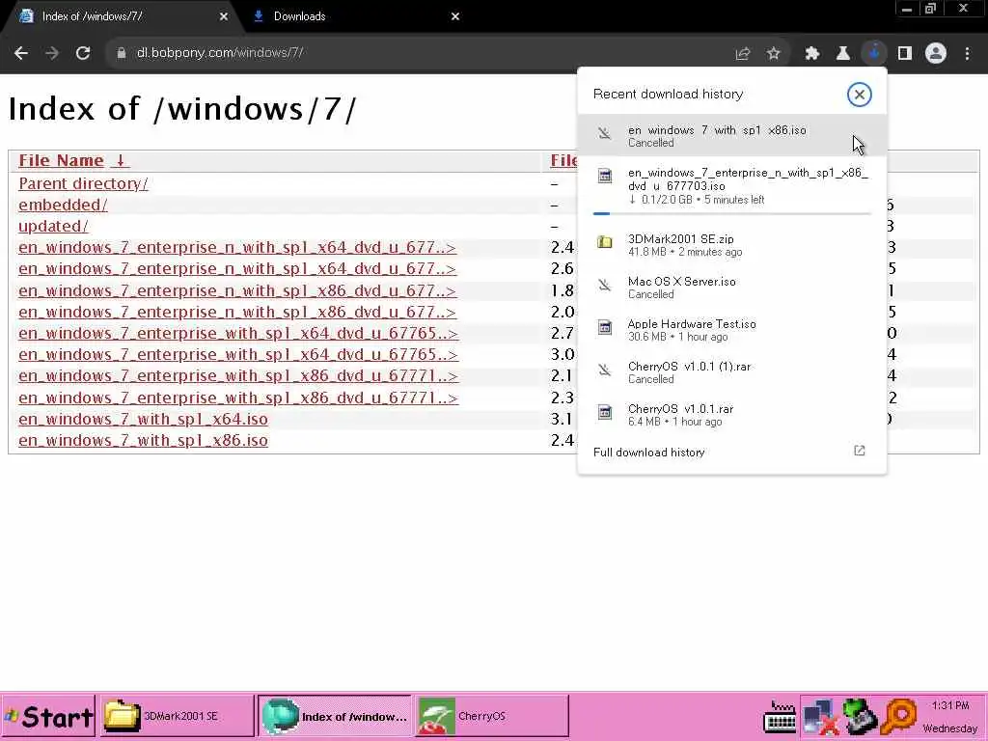Viewport: 988px width, 741px height.
Task: Switch to Index of /window... taskbar button
Action: click(x=335, y=716)
